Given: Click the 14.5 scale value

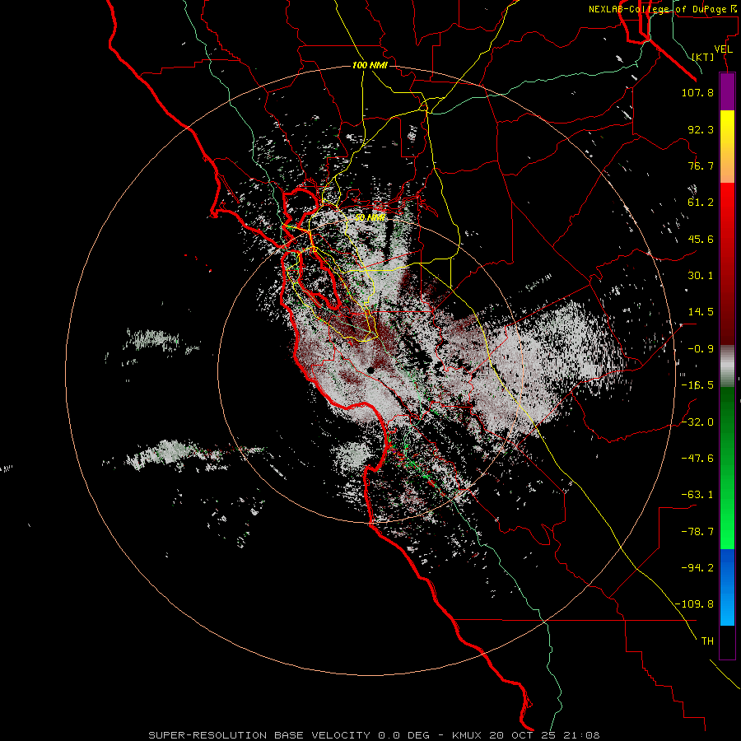Looking at the screenshot, I should tap(701, 312).
